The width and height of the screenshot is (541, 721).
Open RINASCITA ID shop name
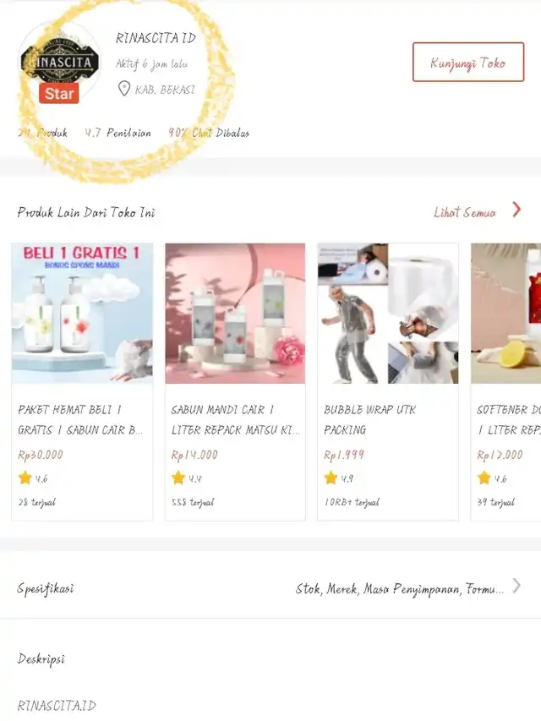point(156,38)
